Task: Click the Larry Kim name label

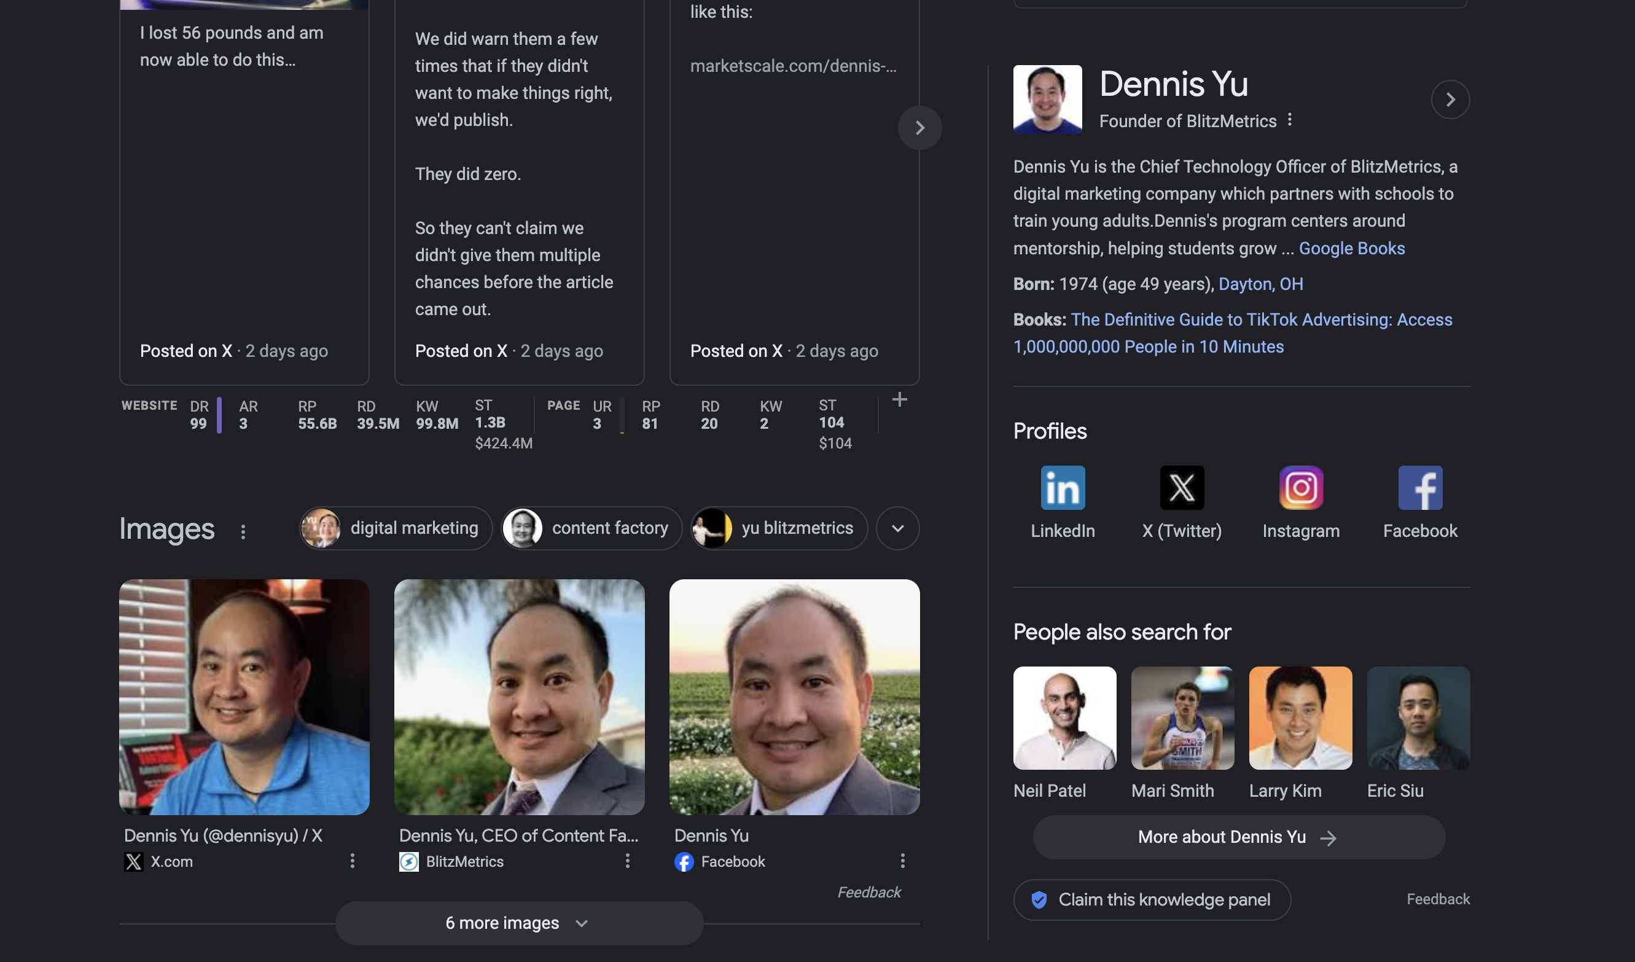Action: [x=1285, y=791]
